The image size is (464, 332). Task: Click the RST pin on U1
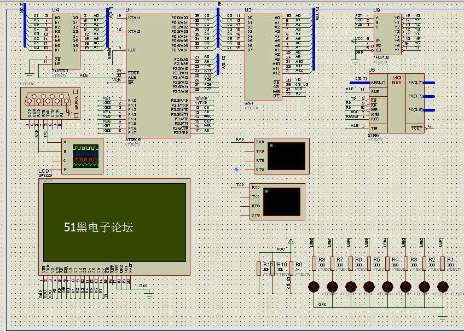(x=132, y=50)
